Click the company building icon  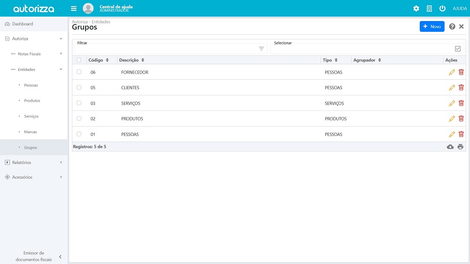[429, 8]
